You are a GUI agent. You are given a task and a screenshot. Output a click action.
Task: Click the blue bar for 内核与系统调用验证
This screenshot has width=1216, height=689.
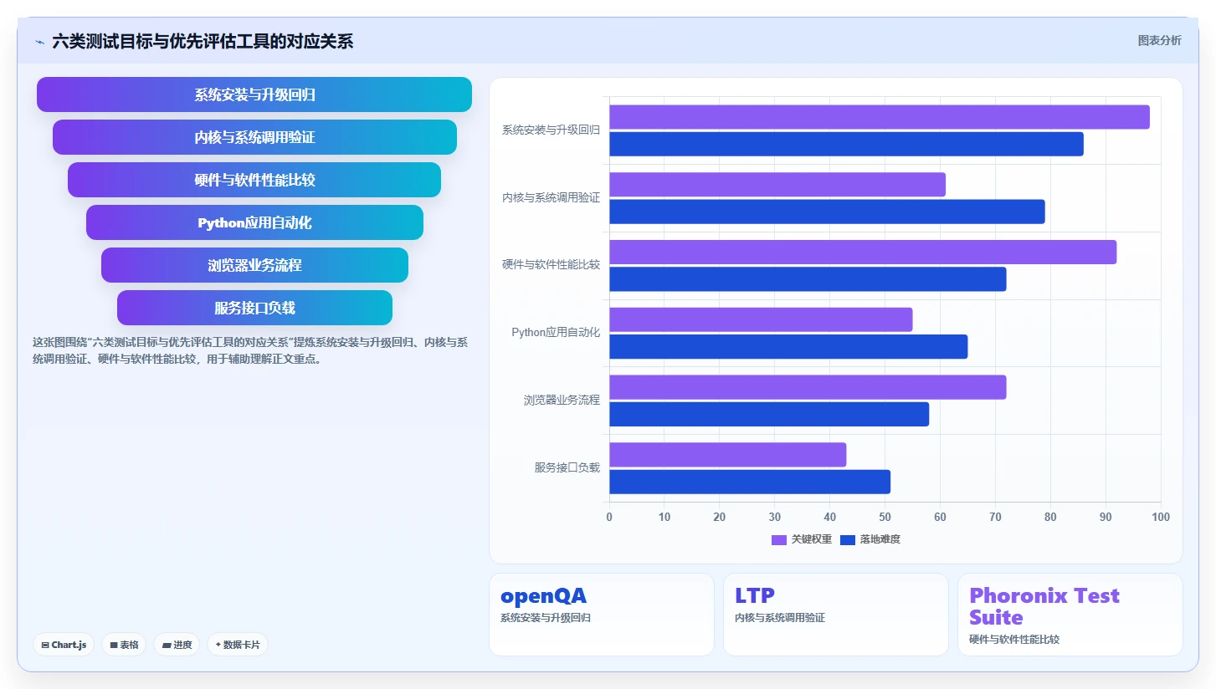pos(827,212)
